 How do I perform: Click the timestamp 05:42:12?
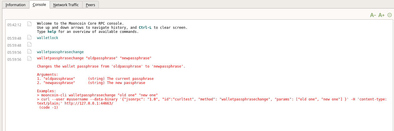click(x=14, y=25)
